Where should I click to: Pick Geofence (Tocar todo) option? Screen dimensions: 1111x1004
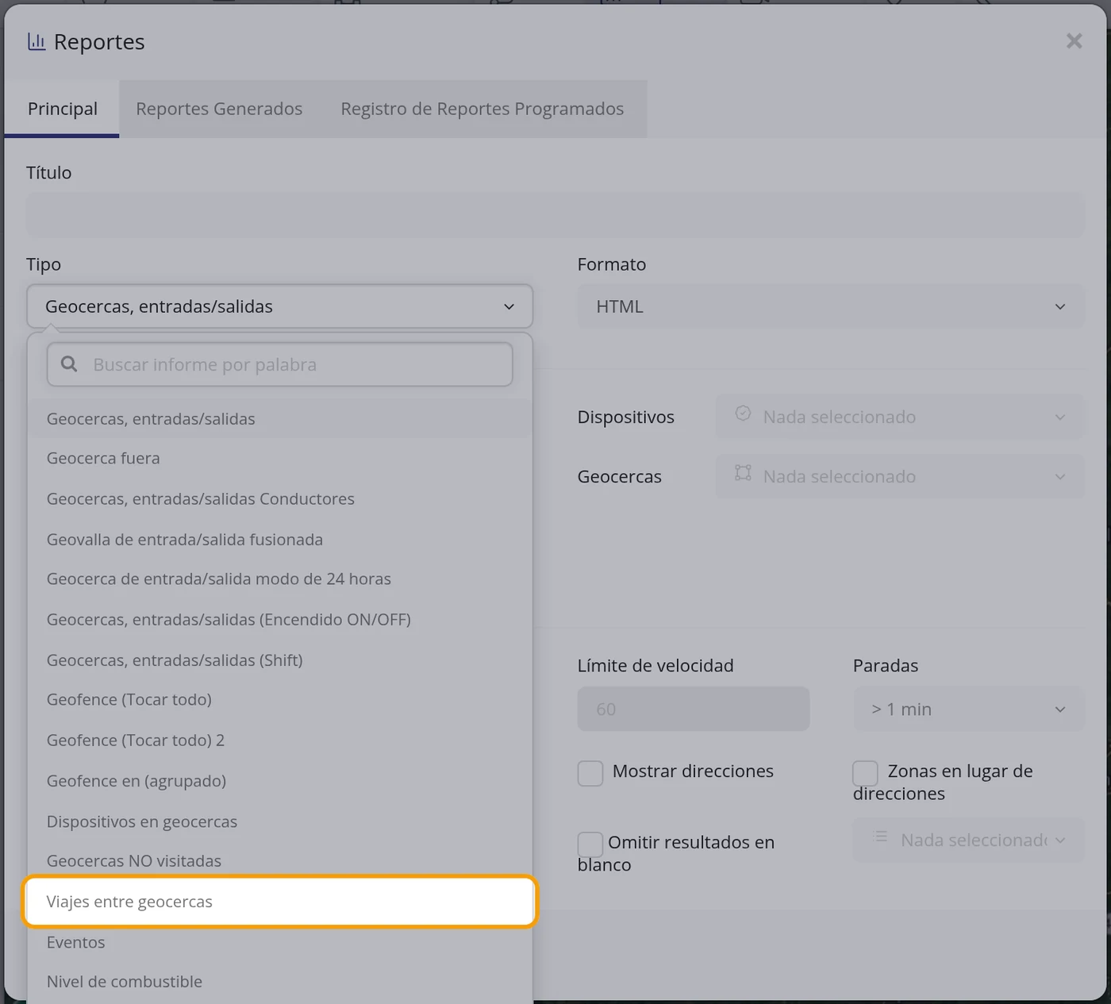pos(279,699)
